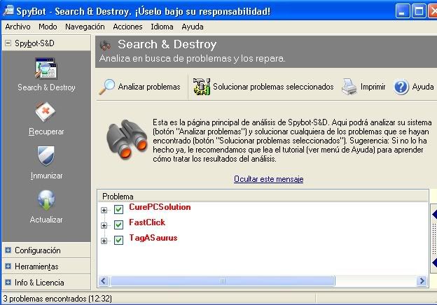This screenshot has width=437, height=305.
Task: Click the Recuperar sidebar label
Action: [x=46, y=132]
